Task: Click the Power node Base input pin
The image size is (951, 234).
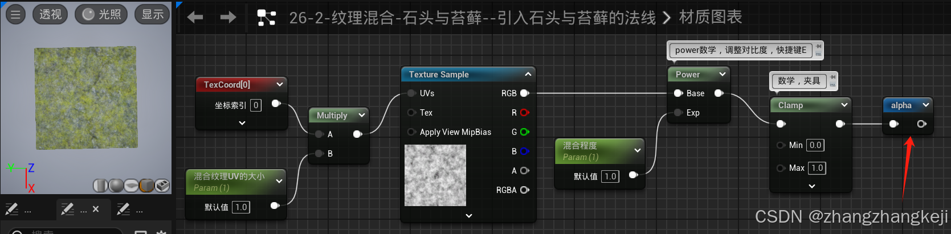Action: click(x=678, y=93)
